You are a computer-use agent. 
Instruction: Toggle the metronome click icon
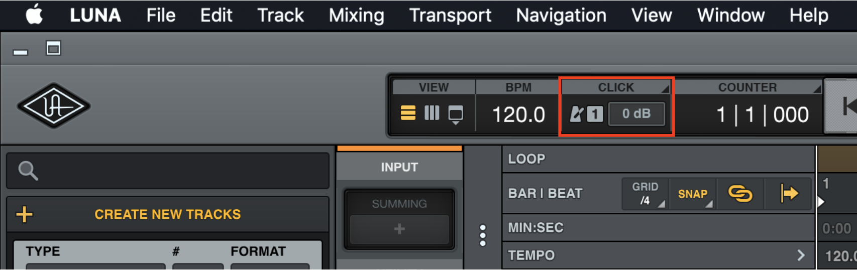[577, 114]
